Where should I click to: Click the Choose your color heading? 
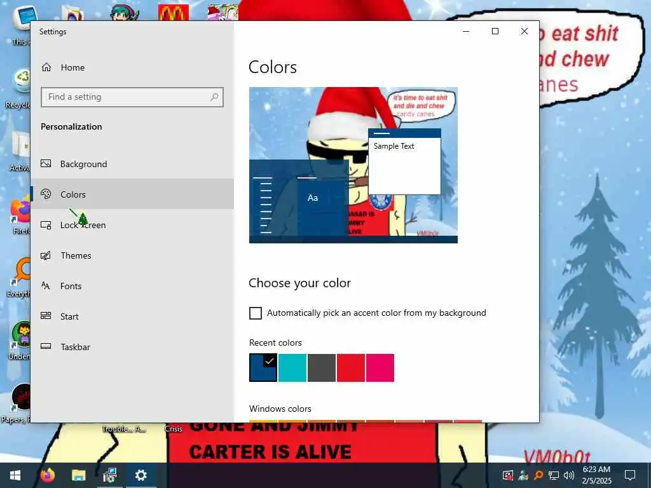point(300,283)
